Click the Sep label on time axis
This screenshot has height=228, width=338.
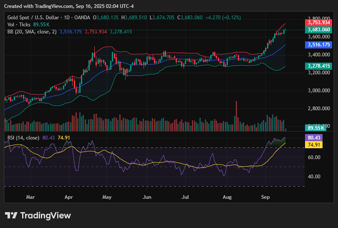(265, 197)
